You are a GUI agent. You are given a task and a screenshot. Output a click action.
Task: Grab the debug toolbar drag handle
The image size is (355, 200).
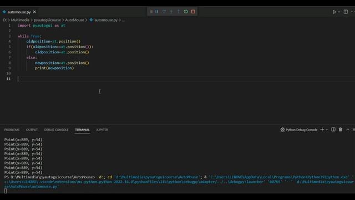coord(151,12)
